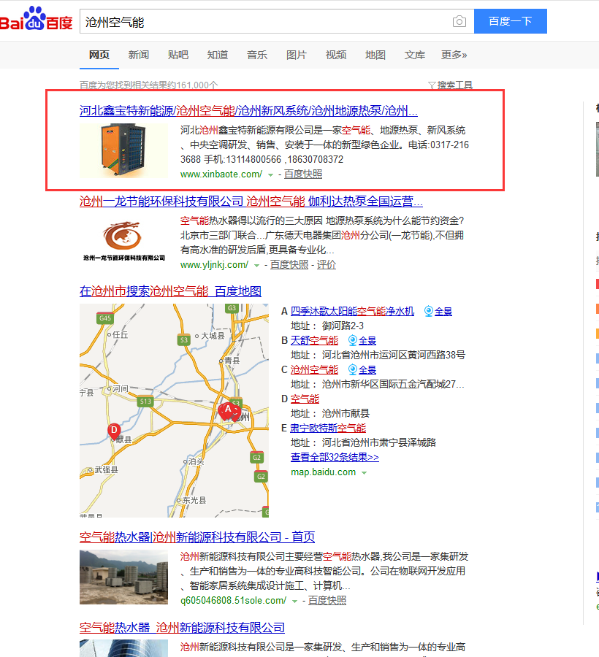Screen dimensions: 599x657
Task: Open the 河北鑫宝特新能源 result title
Action: point(248,111)
